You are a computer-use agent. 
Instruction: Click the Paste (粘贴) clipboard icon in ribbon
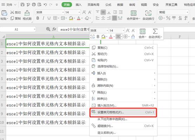[4, 13]
